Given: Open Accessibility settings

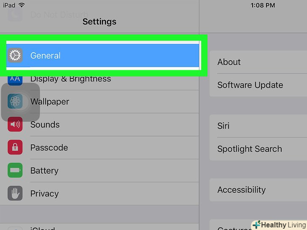Looking at the screenshot, I should (x=241, y=190).
